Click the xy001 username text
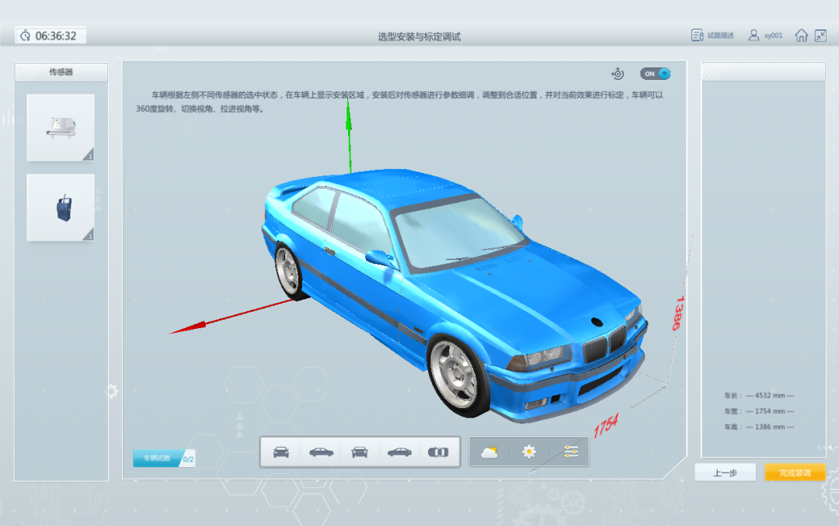 click(773, 35)
